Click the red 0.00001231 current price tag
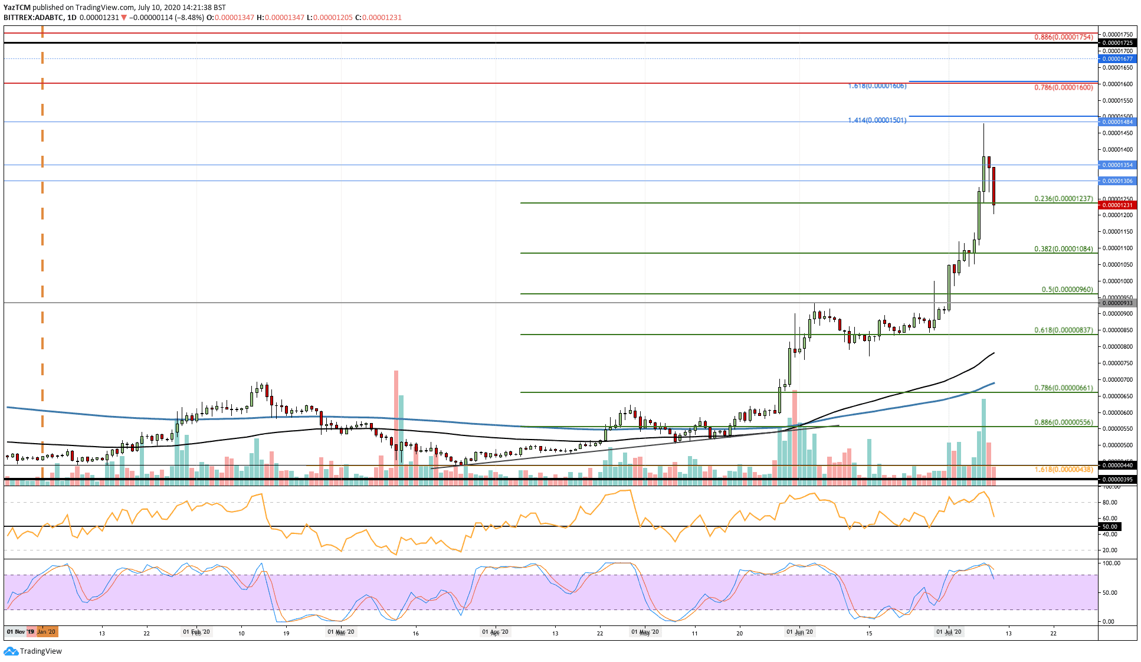 point(1117,205)
